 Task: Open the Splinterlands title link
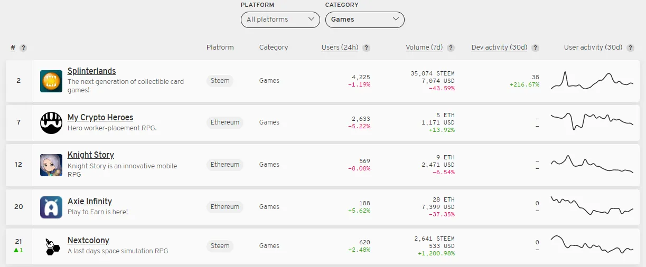pos(91,71)
